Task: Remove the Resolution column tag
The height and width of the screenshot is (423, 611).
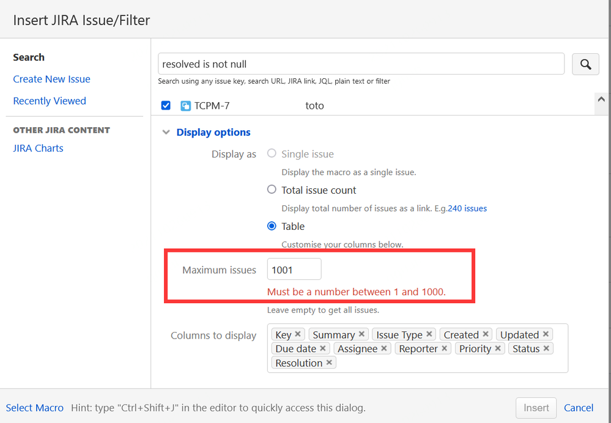Action: point(329,362)
